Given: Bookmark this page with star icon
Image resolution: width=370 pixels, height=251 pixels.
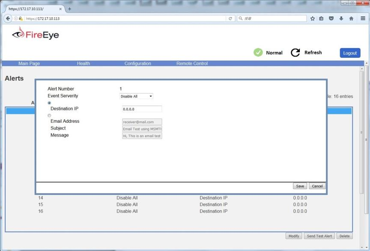Looking at the screenshot, I should 313,18.
